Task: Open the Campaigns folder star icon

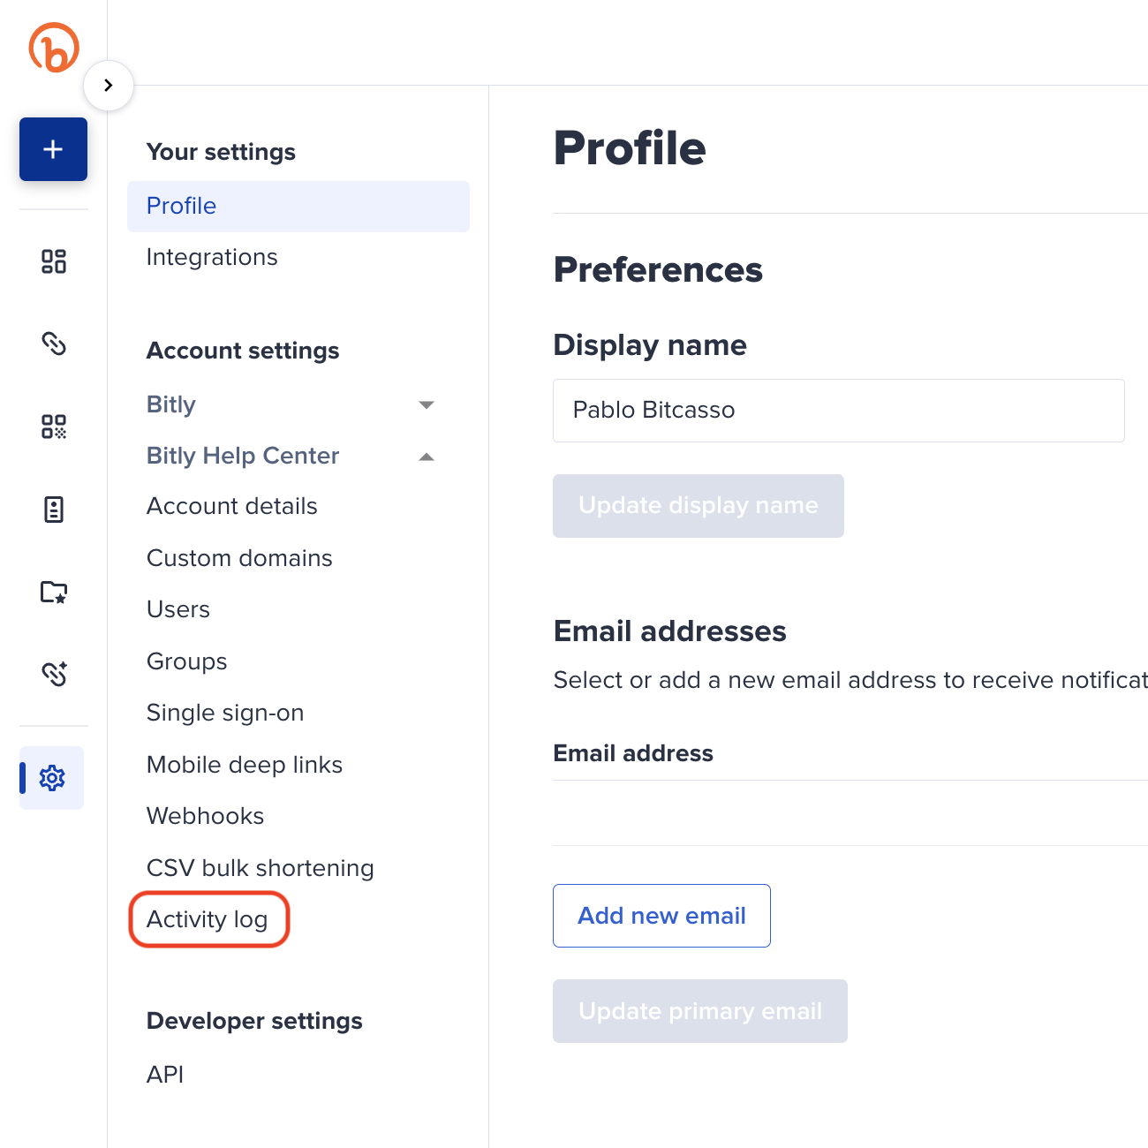Action: click(54, 592)
